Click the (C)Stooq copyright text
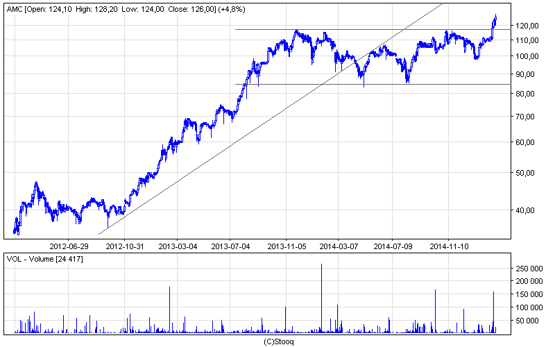Viewport: 555px width, 347px height. click(x=279, y=341)
